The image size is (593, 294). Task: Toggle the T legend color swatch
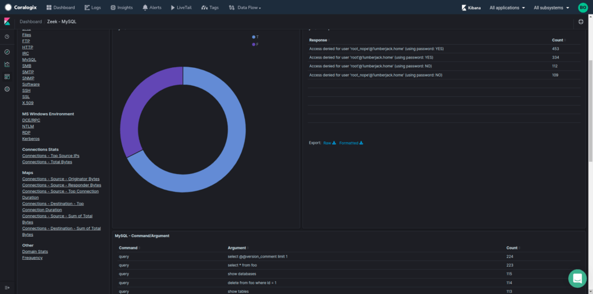(254, 37)
